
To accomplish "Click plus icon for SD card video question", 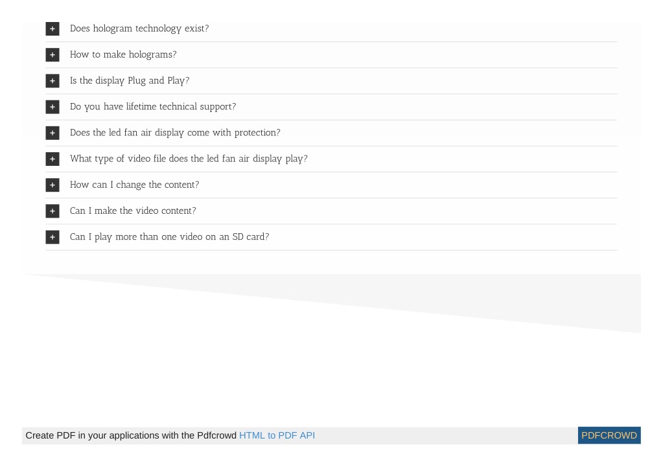I will tap(52, 237).
